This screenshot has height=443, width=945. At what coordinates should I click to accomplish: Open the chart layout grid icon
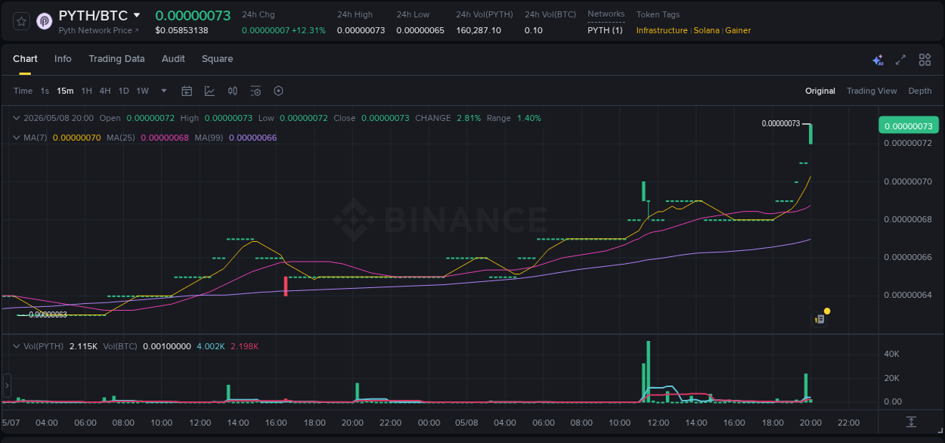[x=925, y=60]
